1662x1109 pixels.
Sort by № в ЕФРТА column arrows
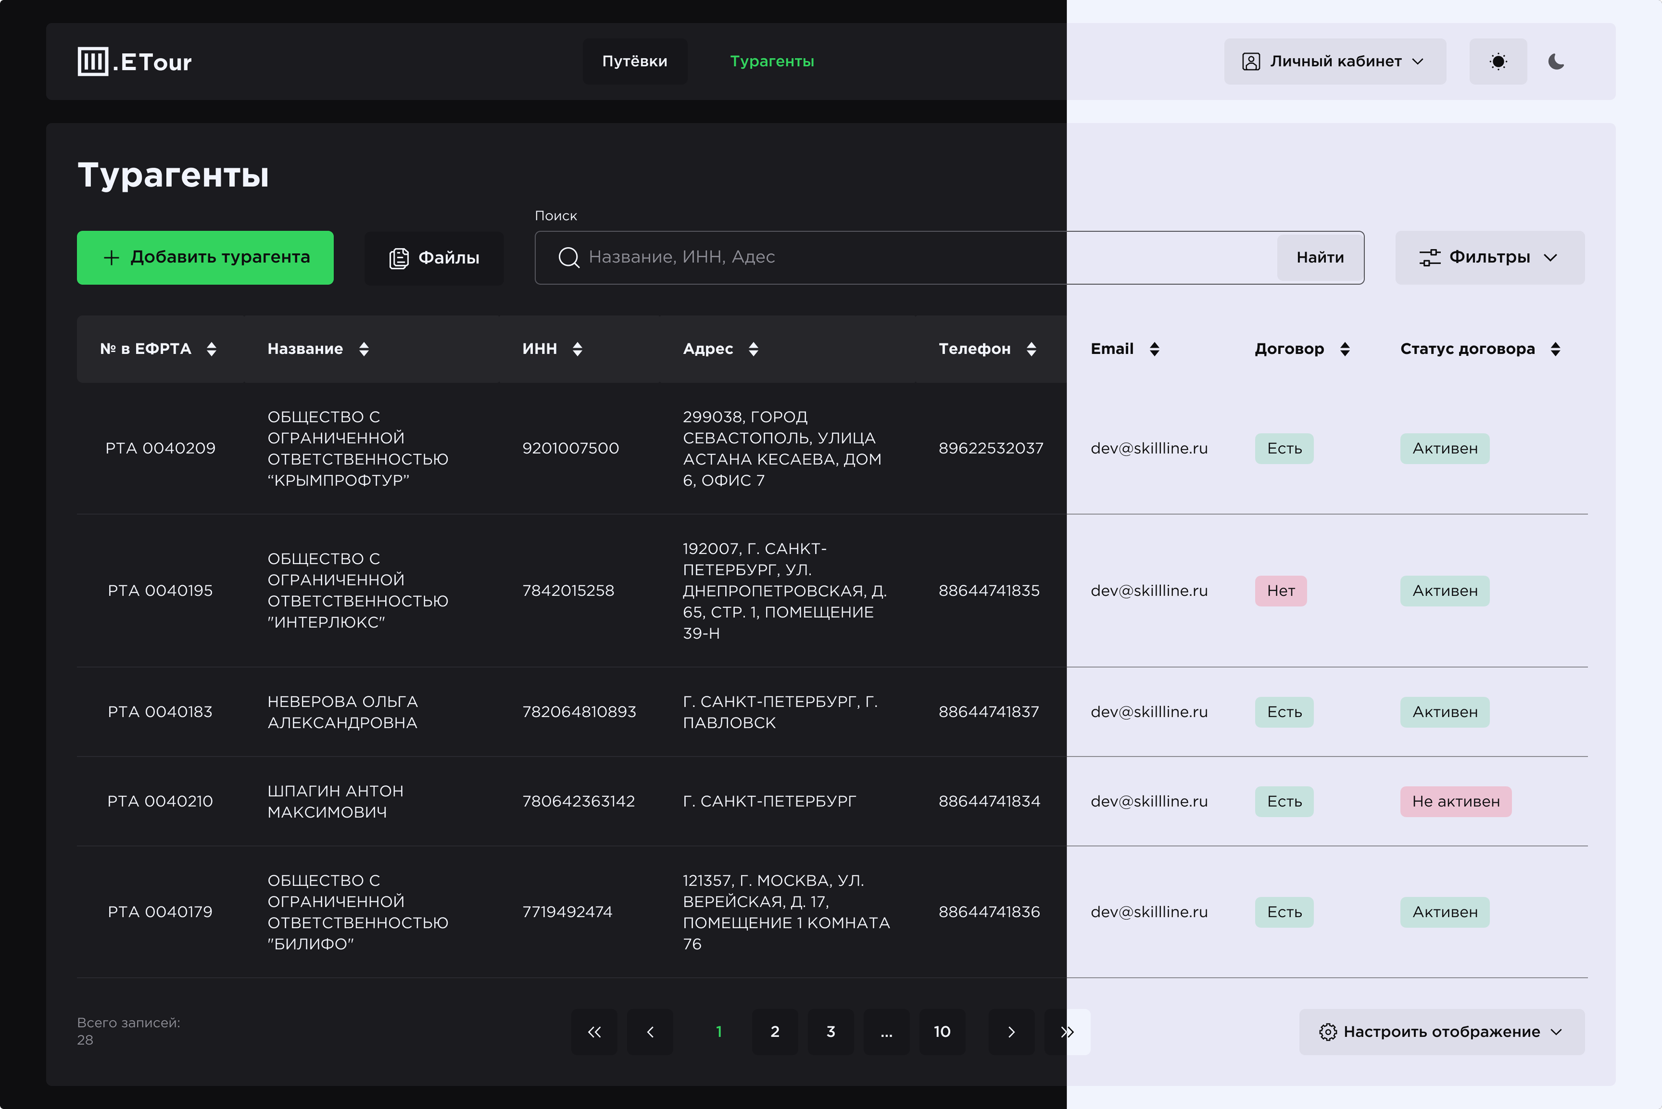(x=212, y=349)
